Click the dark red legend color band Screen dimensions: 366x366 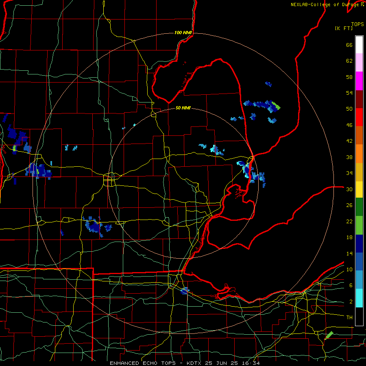point(359,99)
